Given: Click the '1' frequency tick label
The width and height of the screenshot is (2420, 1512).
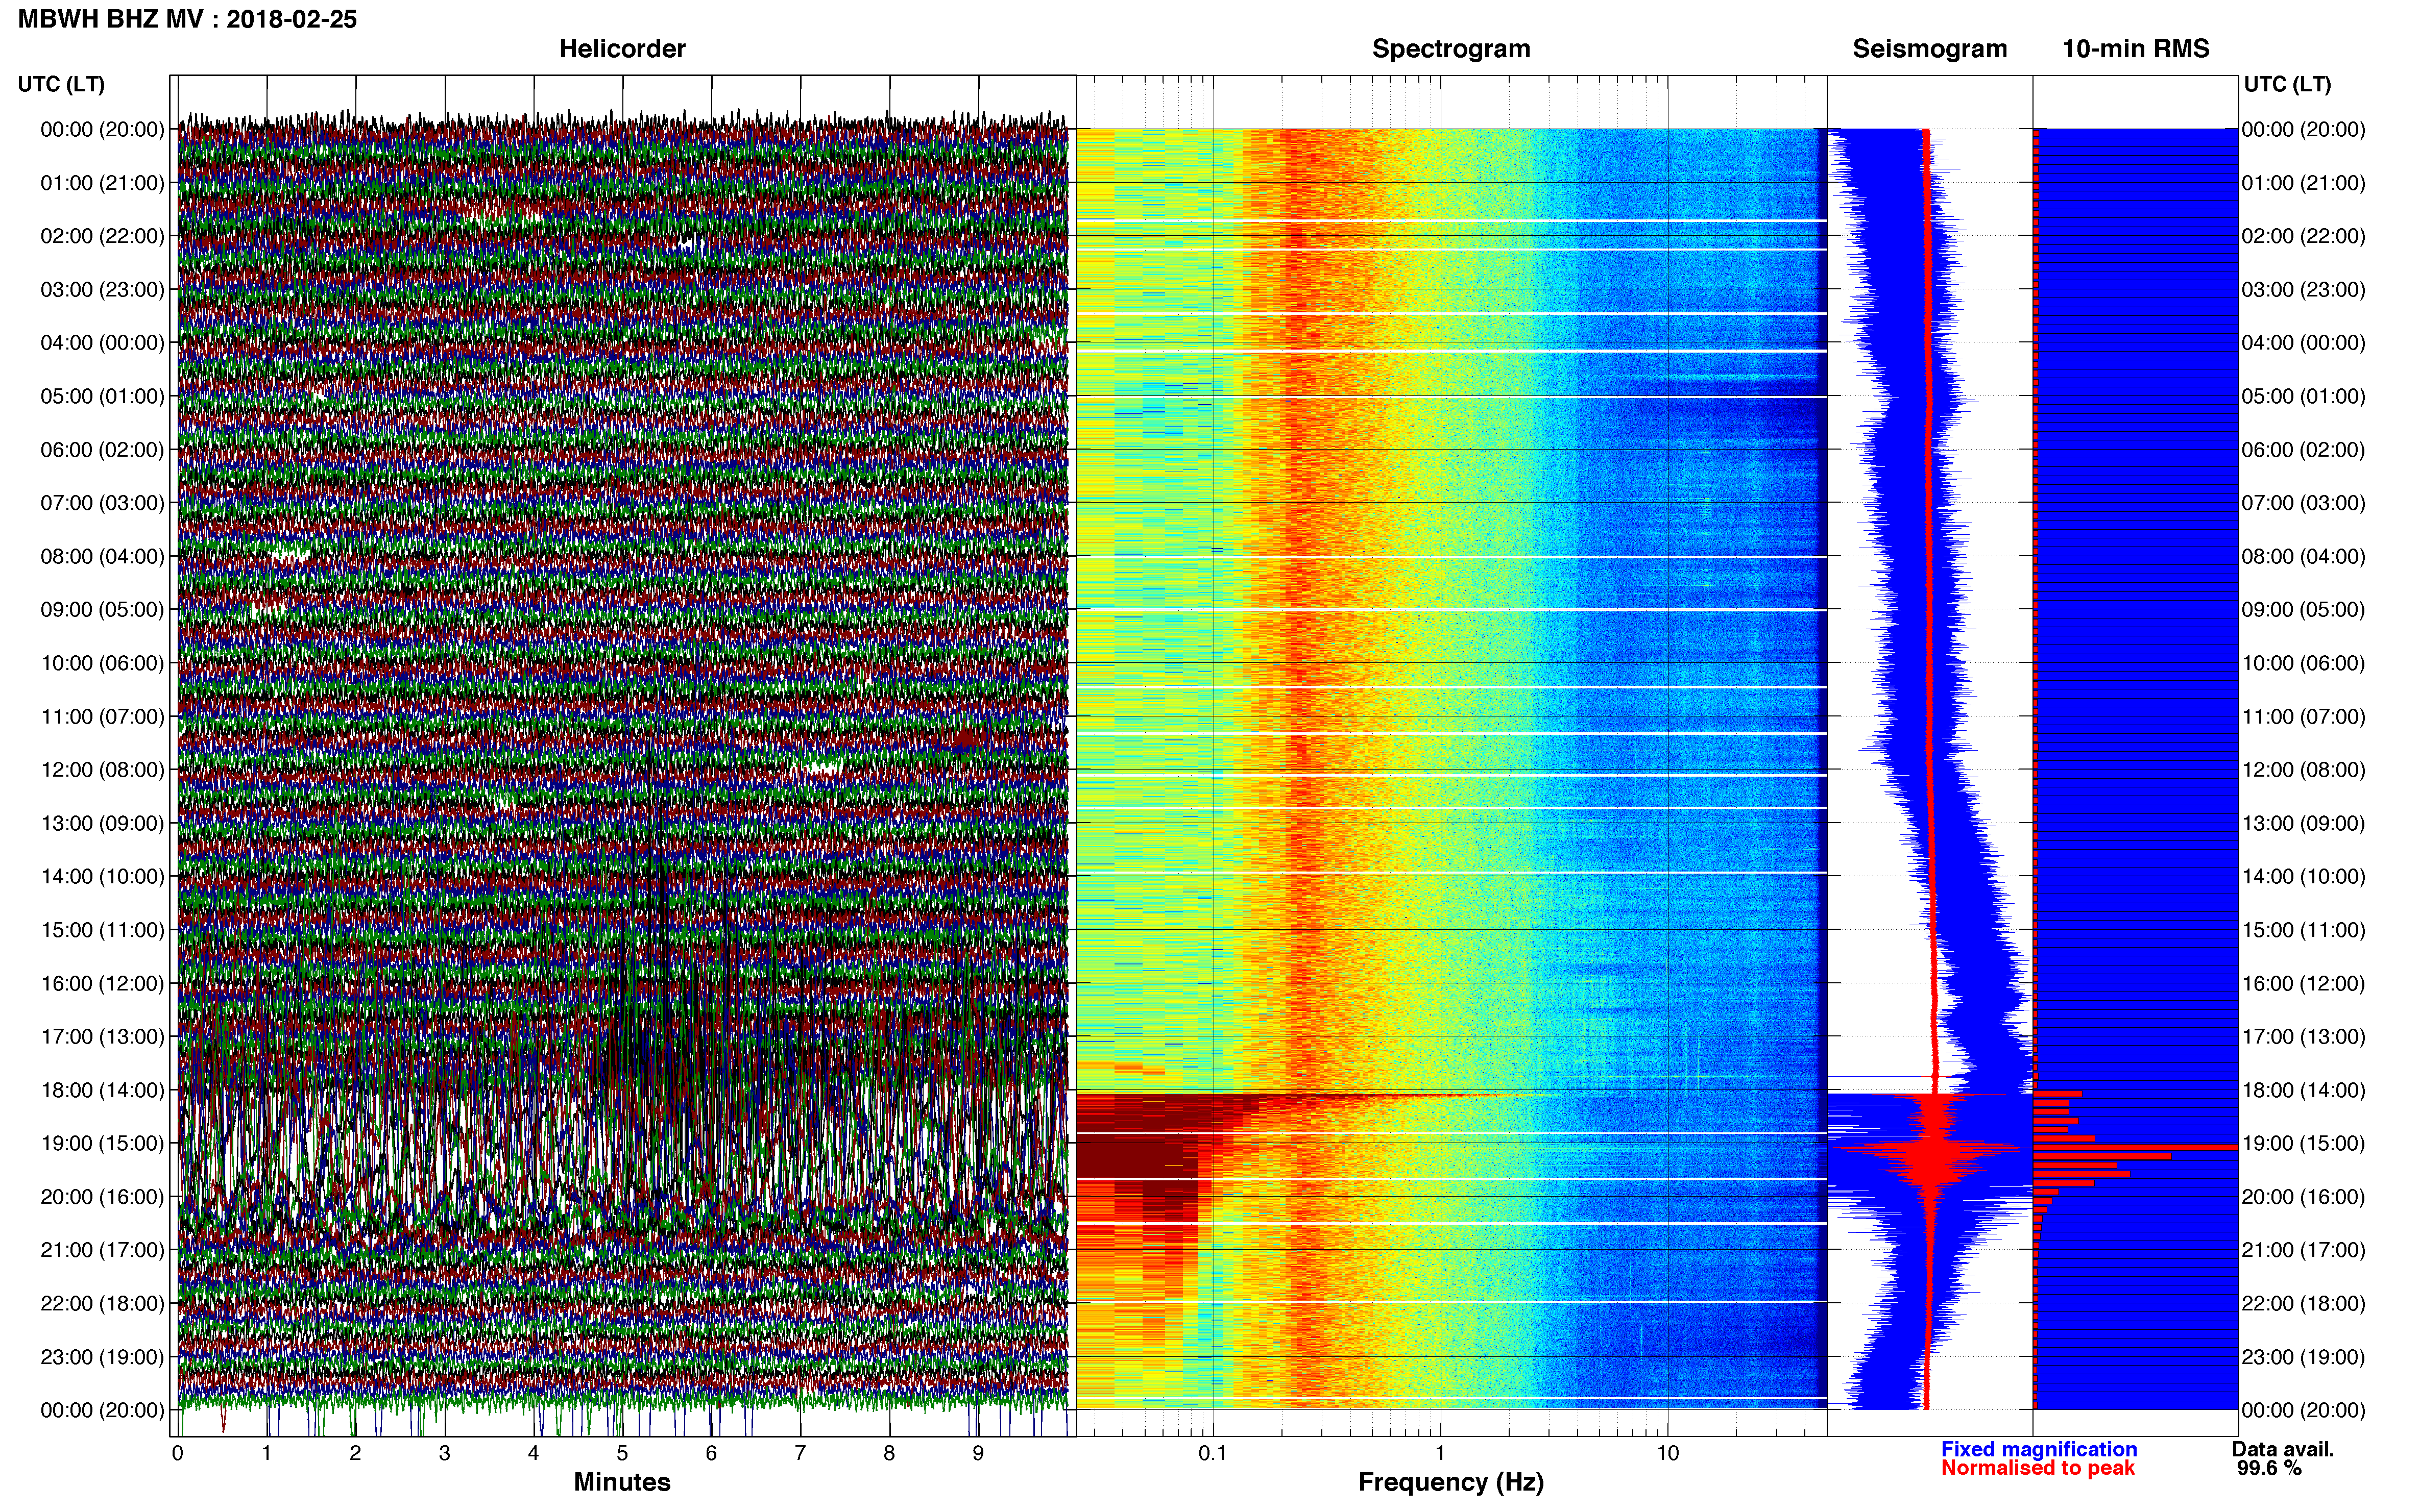Looking at the screenshot, I should pyautogui.click(x=1440, y=1454).
